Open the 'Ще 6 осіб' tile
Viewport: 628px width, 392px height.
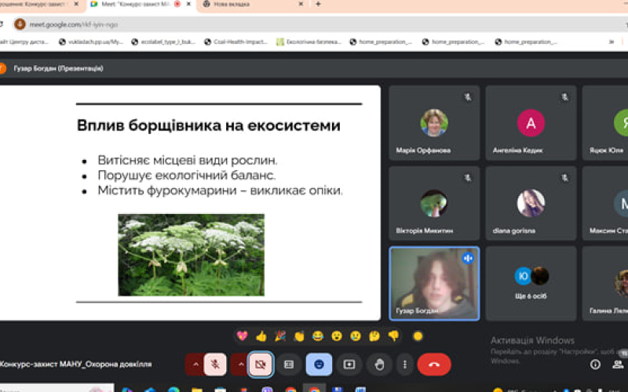tap(531, 283)
